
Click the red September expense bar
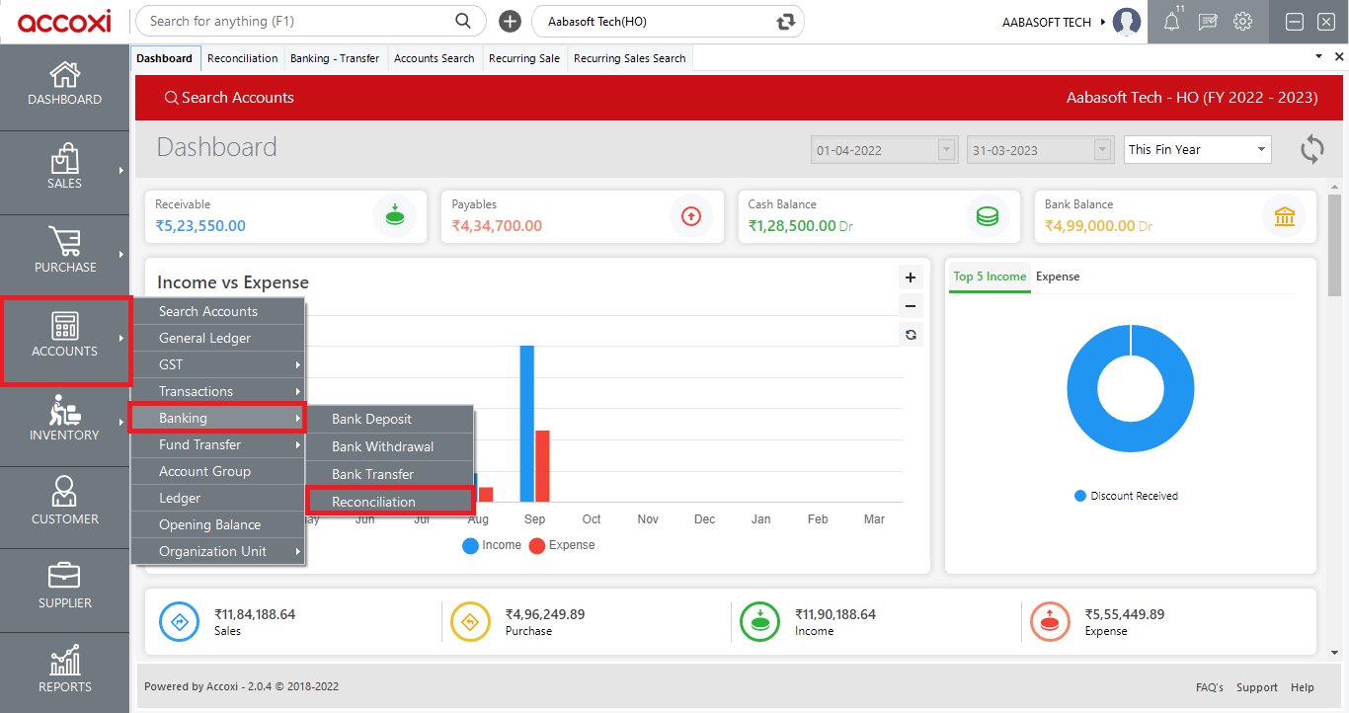coord(542,466)
